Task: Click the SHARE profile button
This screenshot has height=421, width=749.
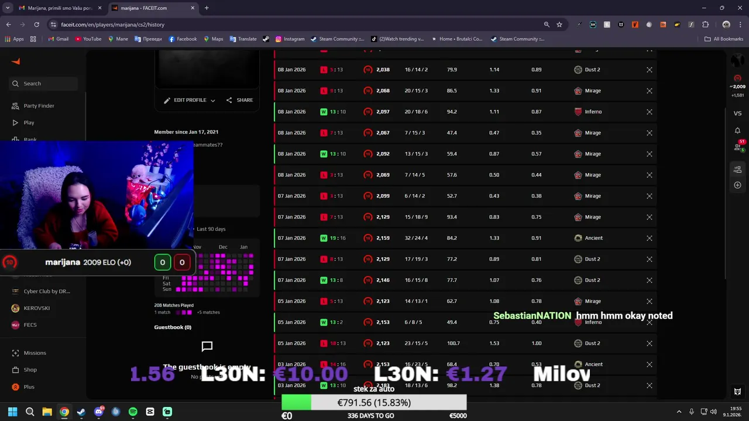Action: coord(239,100)
